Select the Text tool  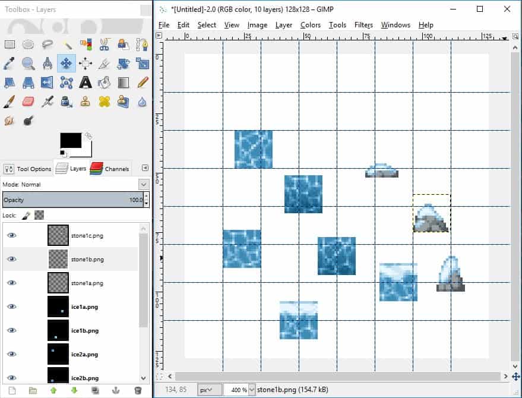(86, 82)
